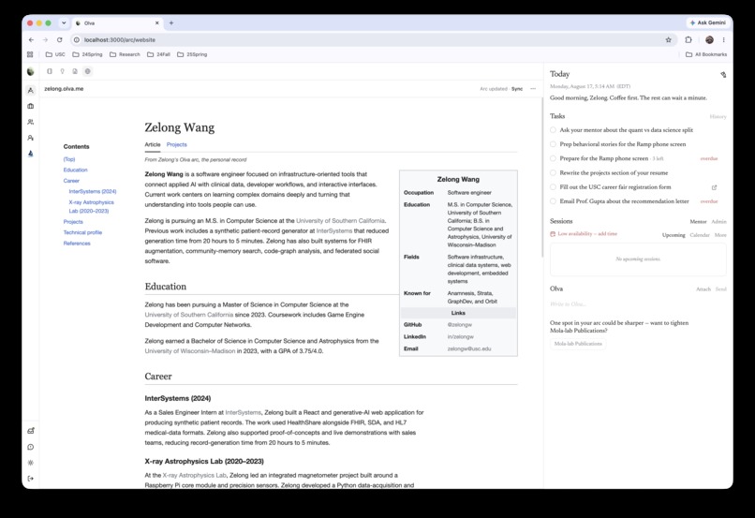Open the gear settings icon in sidebar
Viewport: 755px width, 518px height.
coord(30,463)
